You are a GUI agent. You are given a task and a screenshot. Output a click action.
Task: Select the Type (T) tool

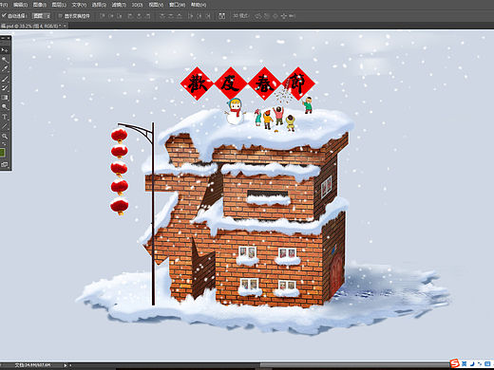click(5, 117)
